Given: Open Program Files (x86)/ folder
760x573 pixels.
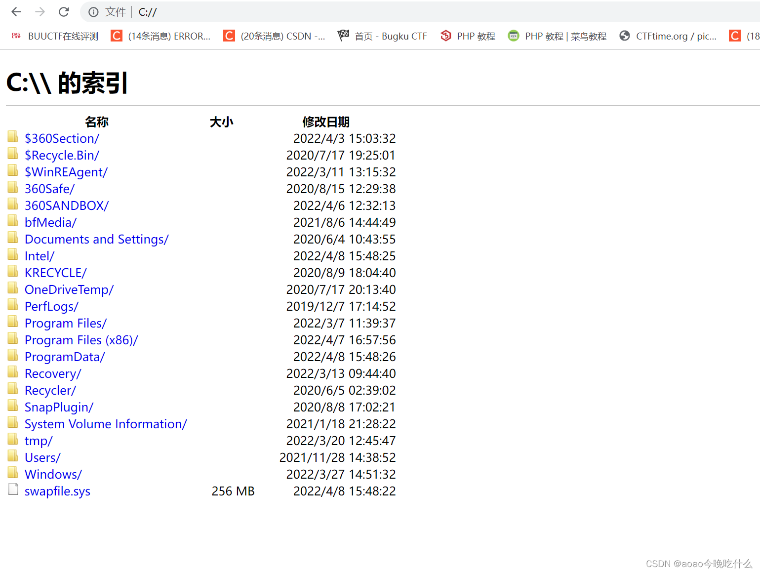Looking at the screenshot, I should 81,340.
